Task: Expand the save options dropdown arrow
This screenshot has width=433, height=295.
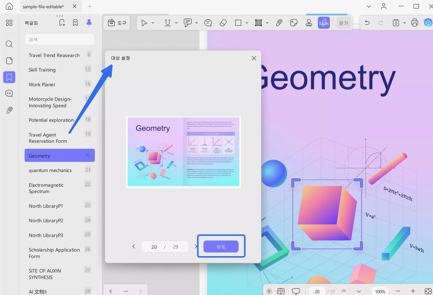Action: (404, 23)
